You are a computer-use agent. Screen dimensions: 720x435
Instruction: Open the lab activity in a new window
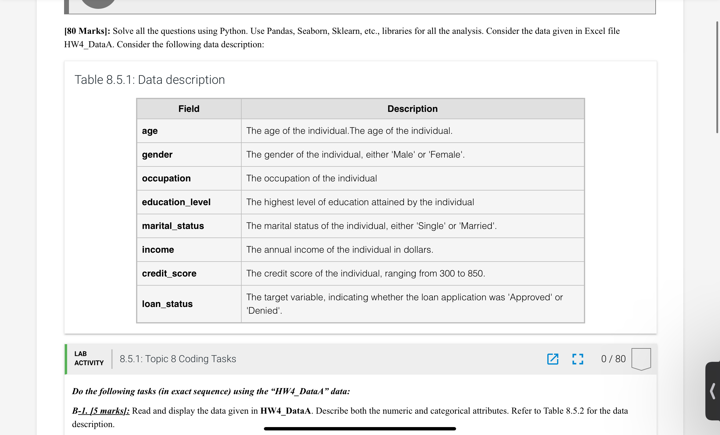[553, 359]
